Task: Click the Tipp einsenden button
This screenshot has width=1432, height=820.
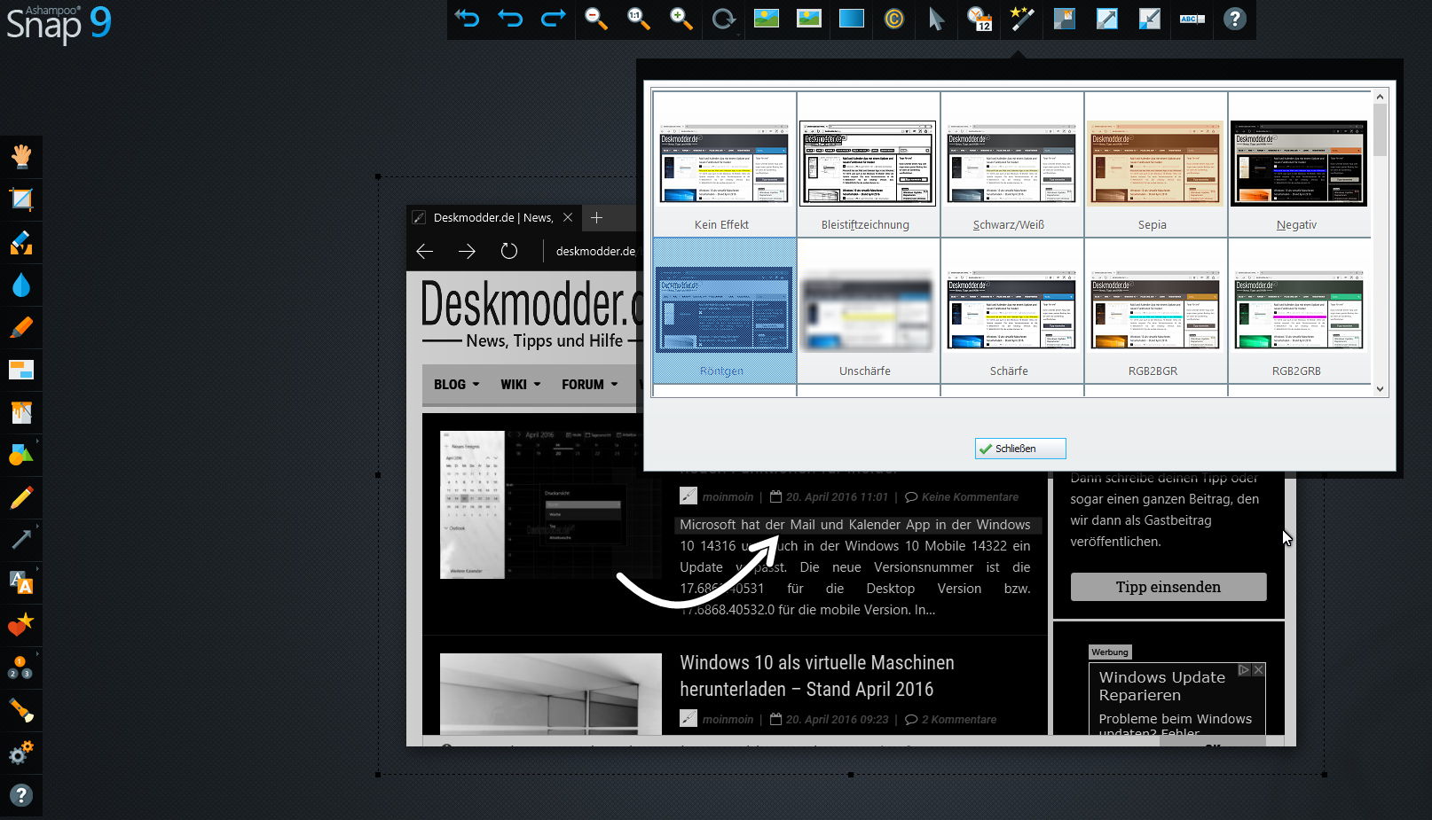Action: coord(1168,587)
